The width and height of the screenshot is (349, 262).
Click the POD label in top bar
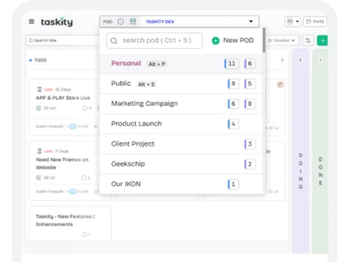click(107, 22)
